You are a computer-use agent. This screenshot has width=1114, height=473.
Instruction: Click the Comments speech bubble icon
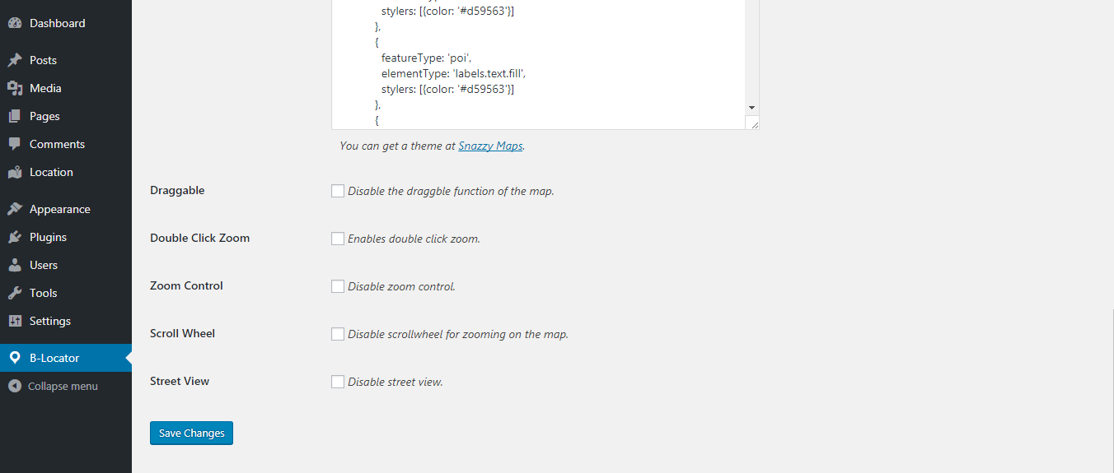coord(15,144)
